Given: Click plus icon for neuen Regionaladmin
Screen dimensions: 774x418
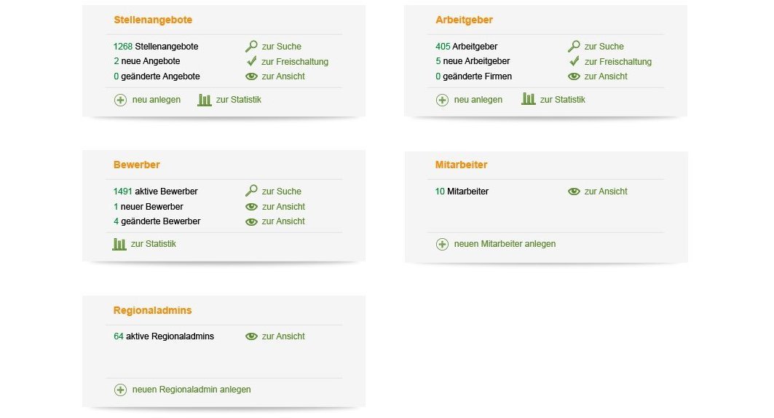Looking at the screenshot, I should (120, 390).
